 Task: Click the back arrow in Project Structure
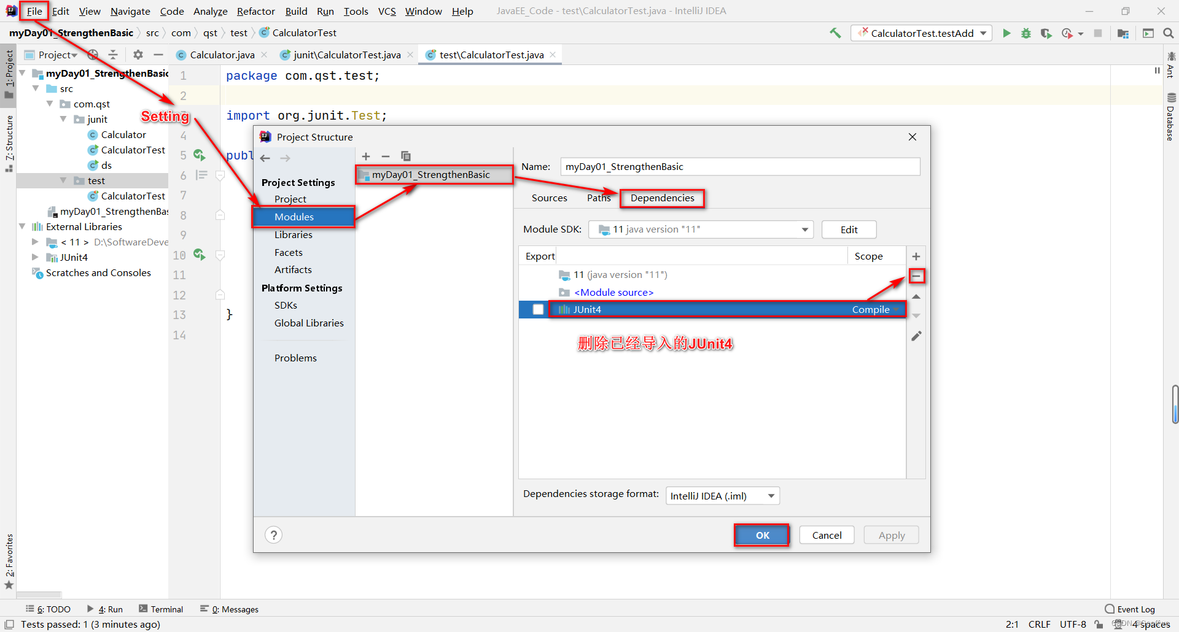265,158
